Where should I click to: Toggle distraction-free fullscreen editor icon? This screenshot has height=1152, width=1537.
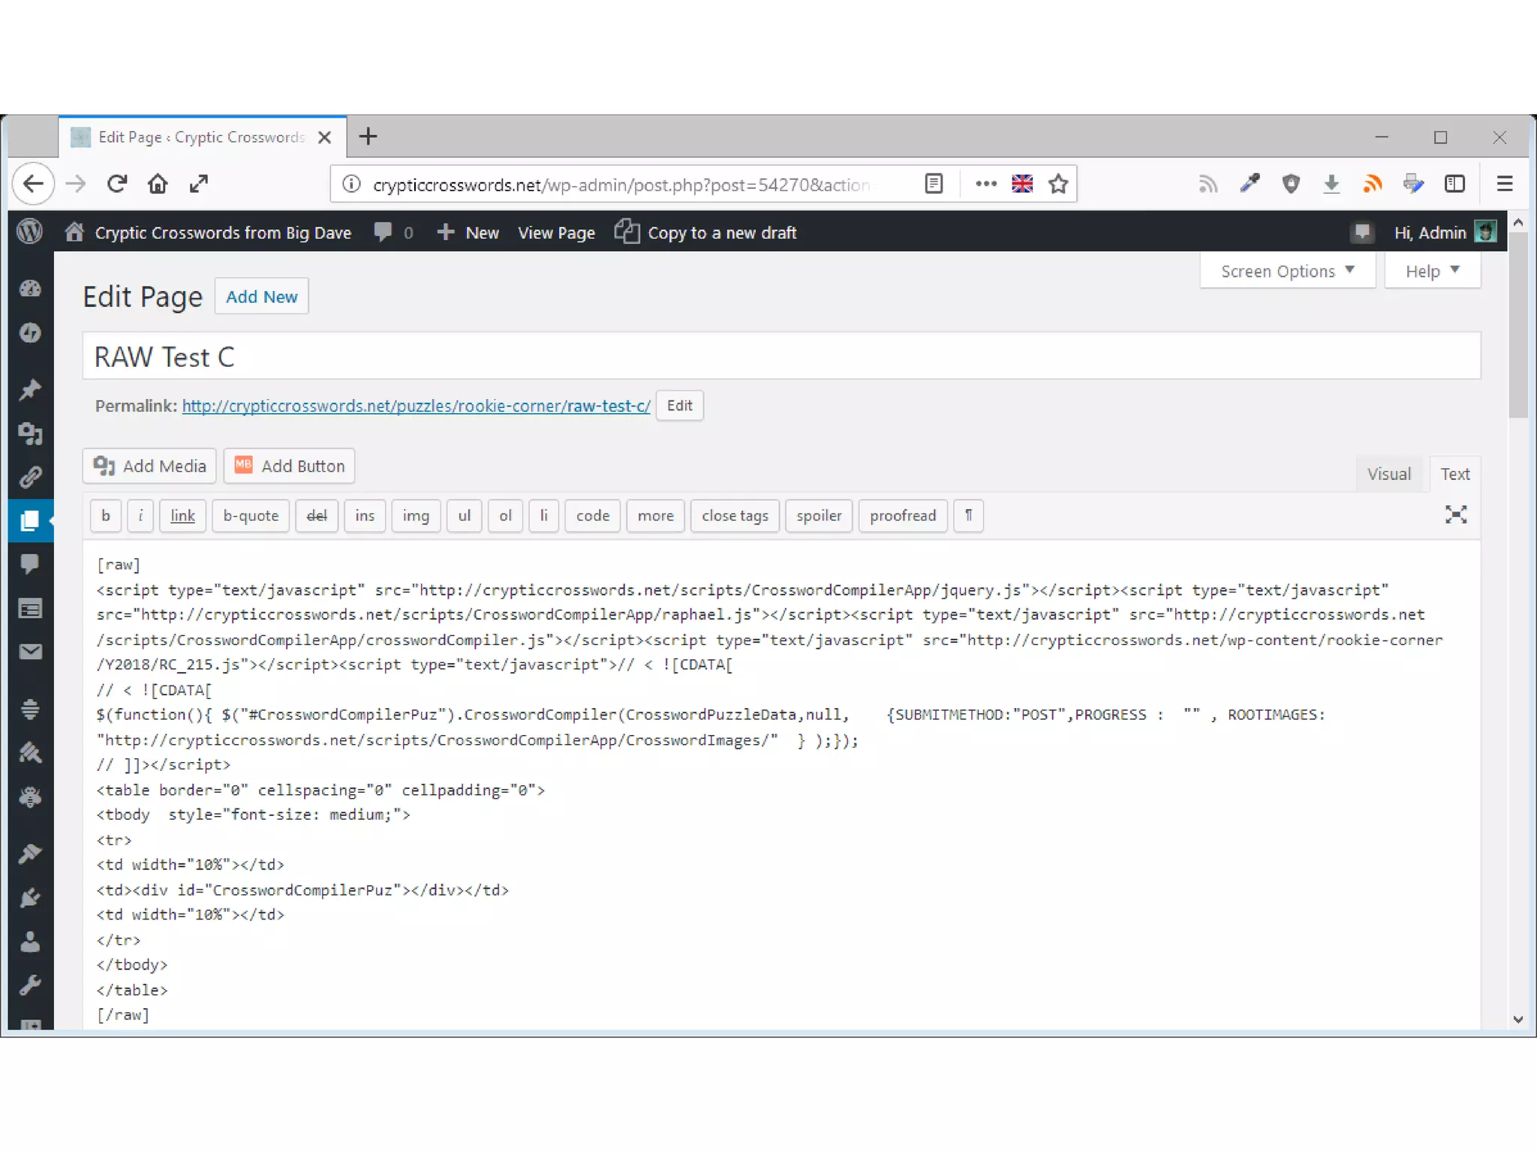(1455, 514)
